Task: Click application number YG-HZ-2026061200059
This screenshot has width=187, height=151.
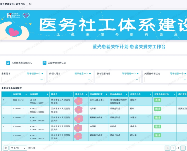Action: [37, 119]
